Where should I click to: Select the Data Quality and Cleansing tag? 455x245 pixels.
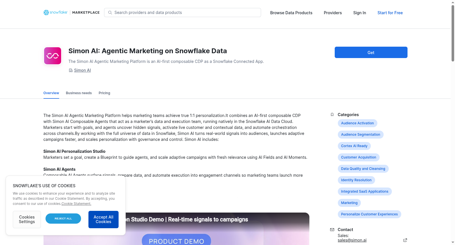pos(363,169)
